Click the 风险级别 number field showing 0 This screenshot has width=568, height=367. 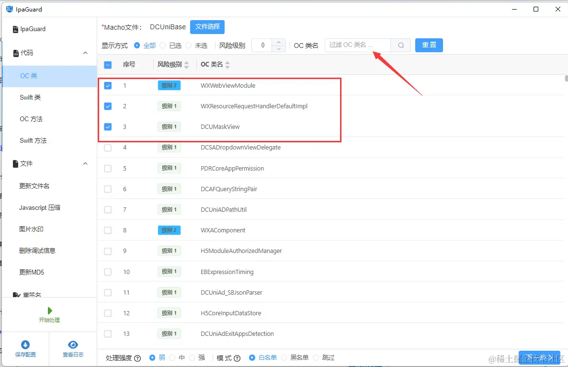262,46
